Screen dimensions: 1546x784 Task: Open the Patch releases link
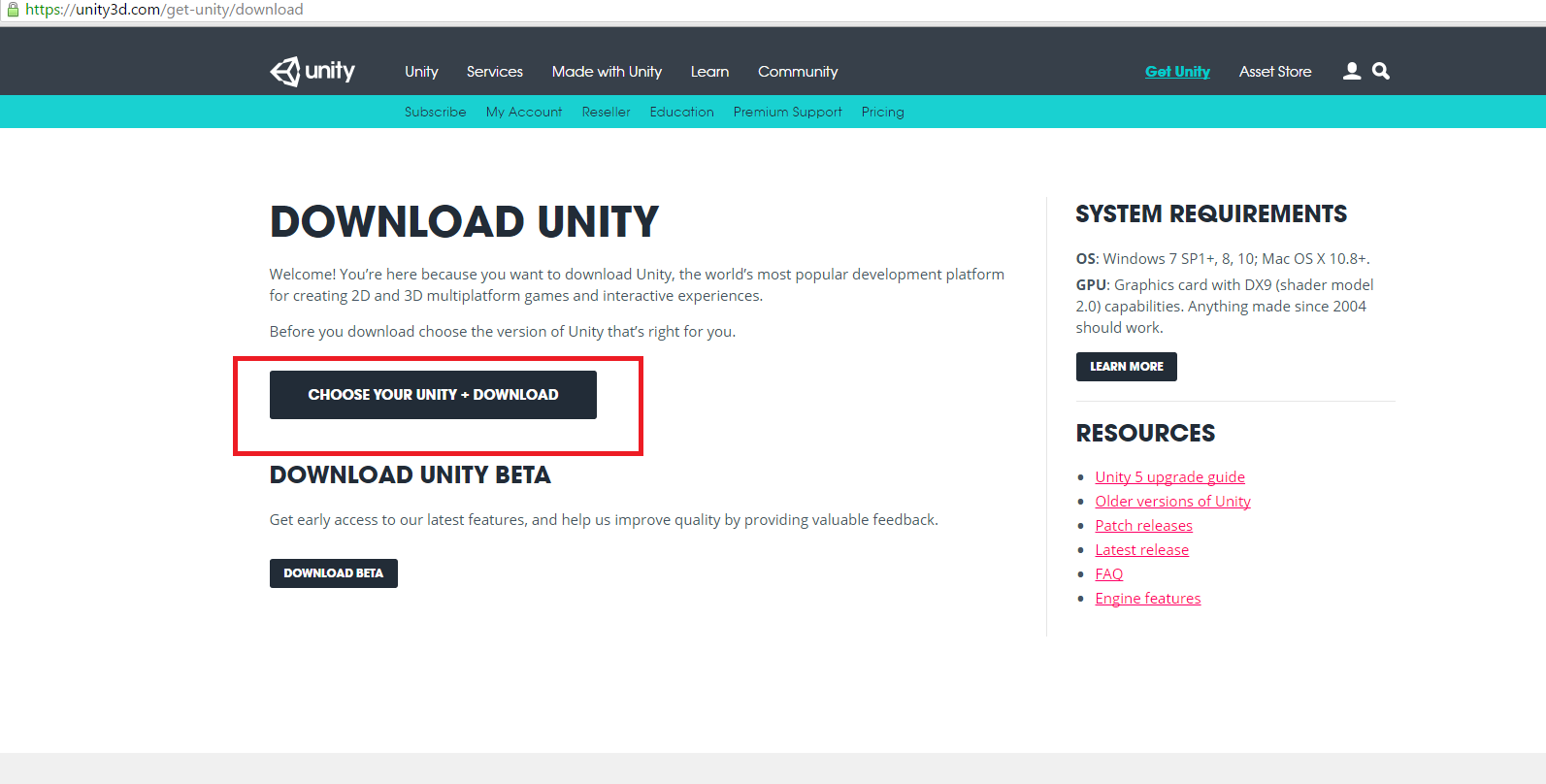pos(1143,526)
